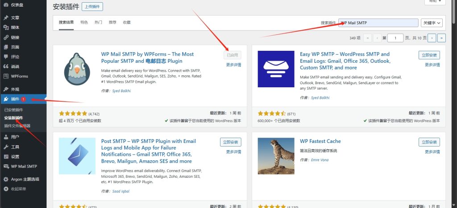Install Easy WP SMTP with 立即安装
The height and width of the screenshot is (208, 457).
429,55
